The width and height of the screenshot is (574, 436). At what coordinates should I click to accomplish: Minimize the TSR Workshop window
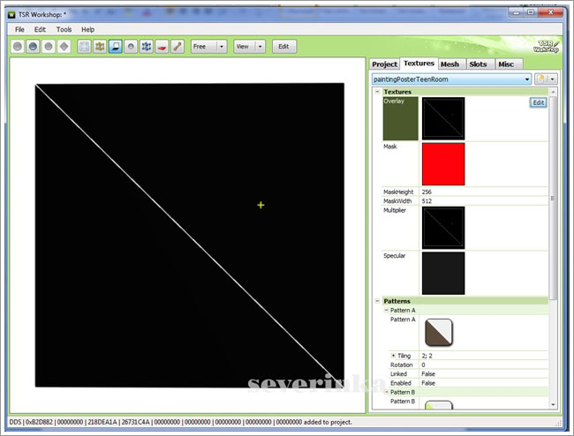click(x=517, y=12)
